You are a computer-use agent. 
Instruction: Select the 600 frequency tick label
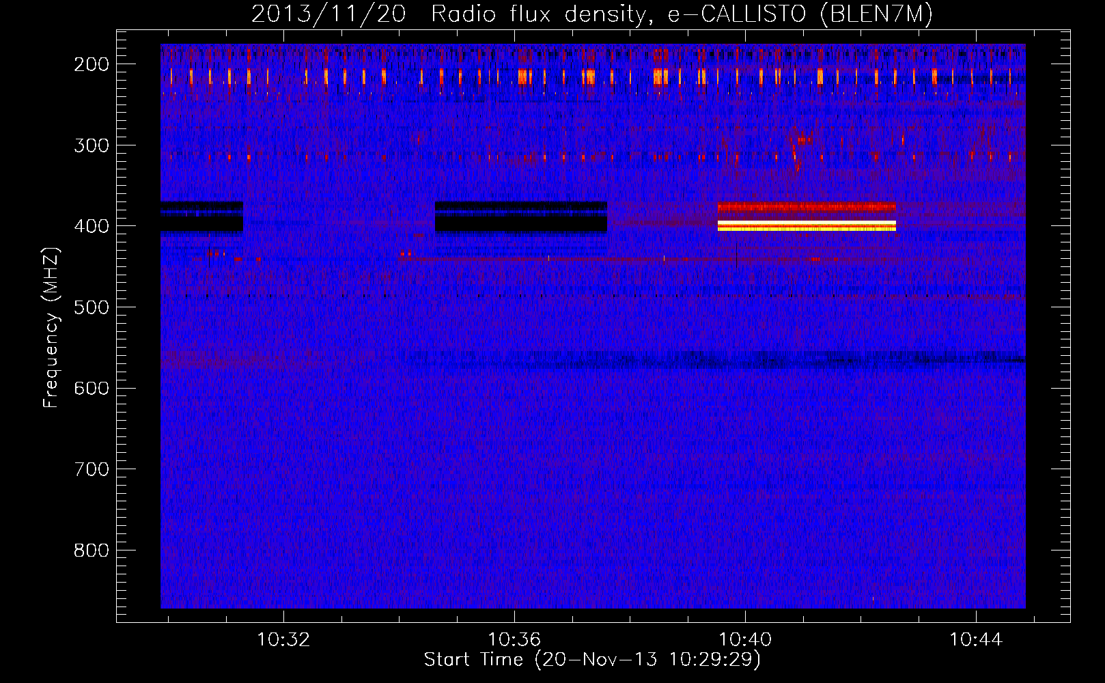tap(91, 388)
